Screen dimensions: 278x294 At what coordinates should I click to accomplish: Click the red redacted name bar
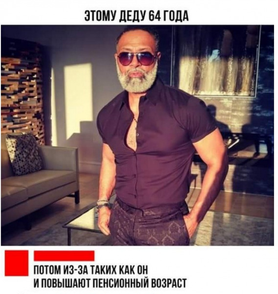[64, 256]
